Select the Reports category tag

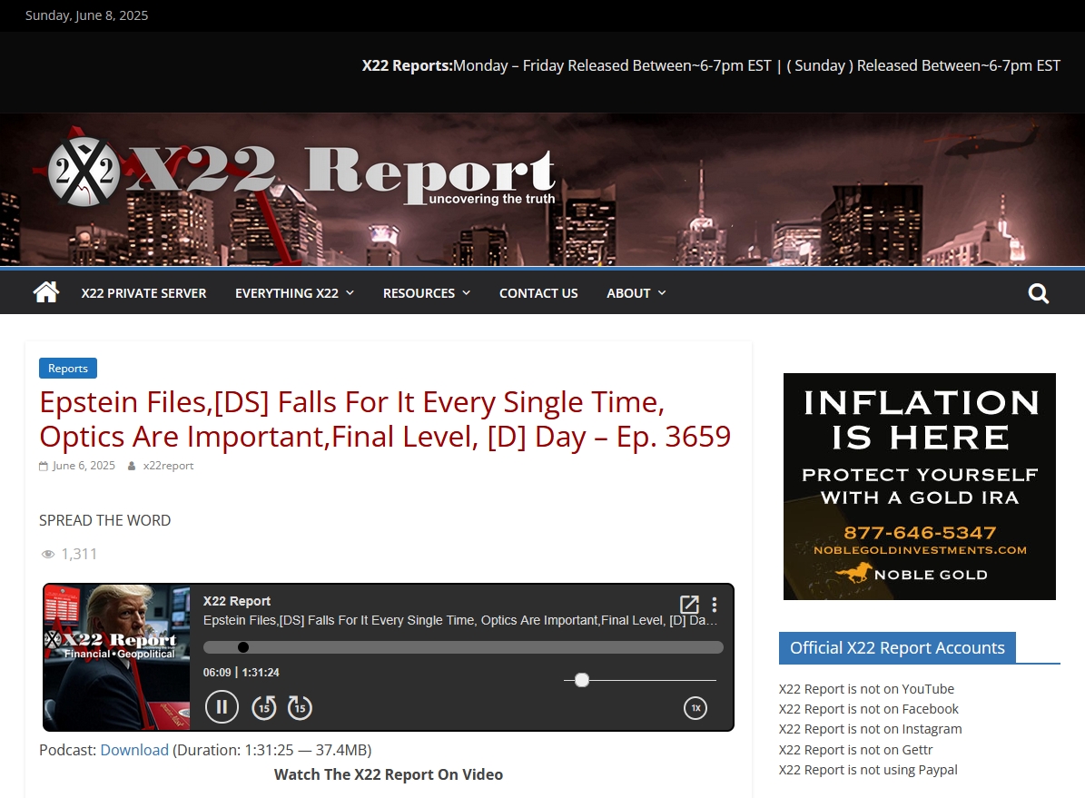[68, 369]
